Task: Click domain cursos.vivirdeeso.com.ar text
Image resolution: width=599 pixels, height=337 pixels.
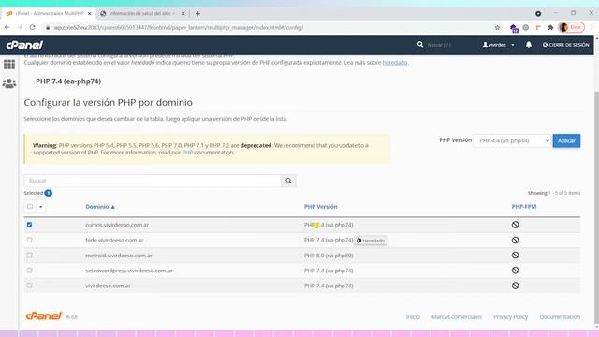Action: (x=117, y=225)
